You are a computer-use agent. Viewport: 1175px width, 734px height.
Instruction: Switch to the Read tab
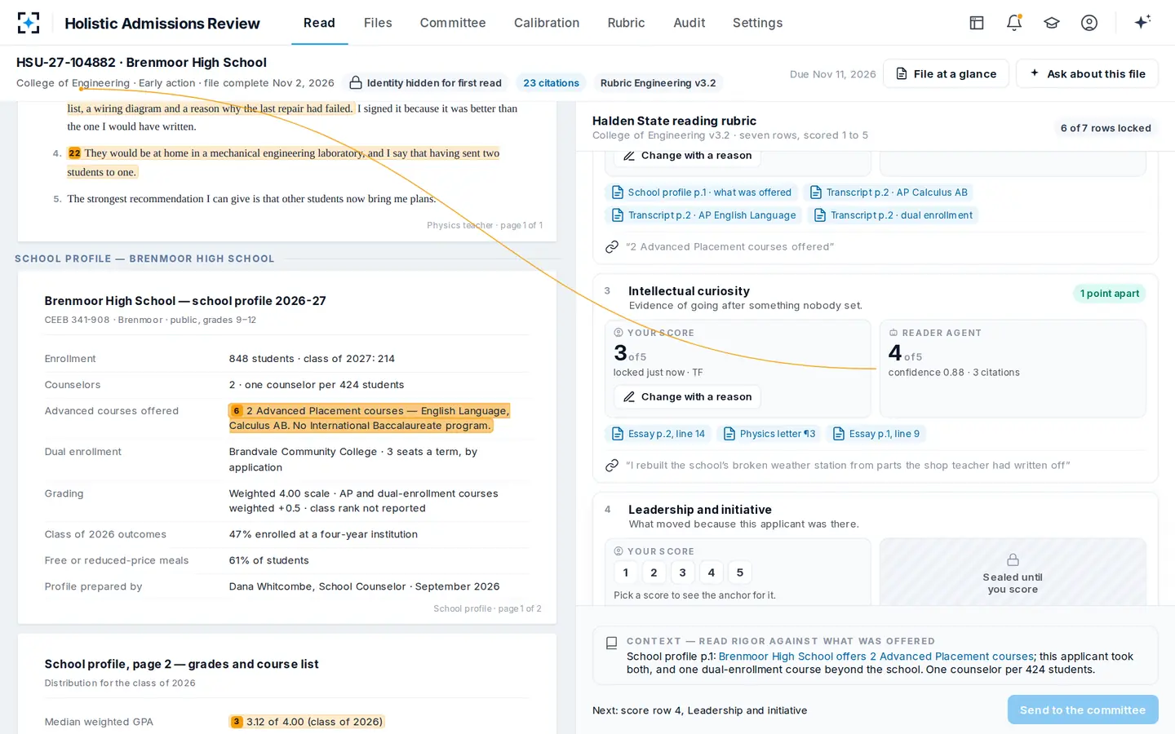pos(319,23)
